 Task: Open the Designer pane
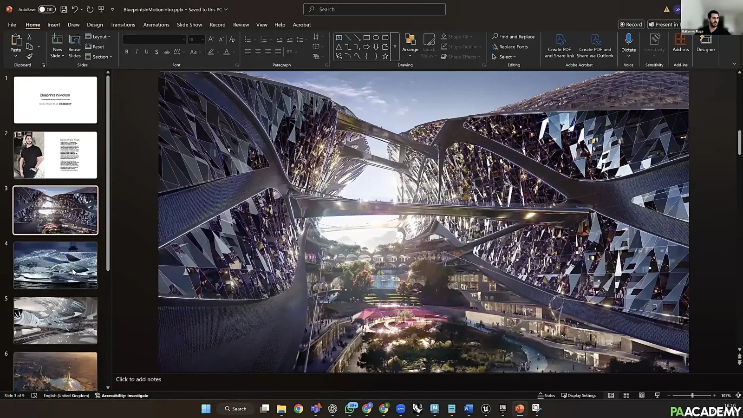(x=705, y=43)
